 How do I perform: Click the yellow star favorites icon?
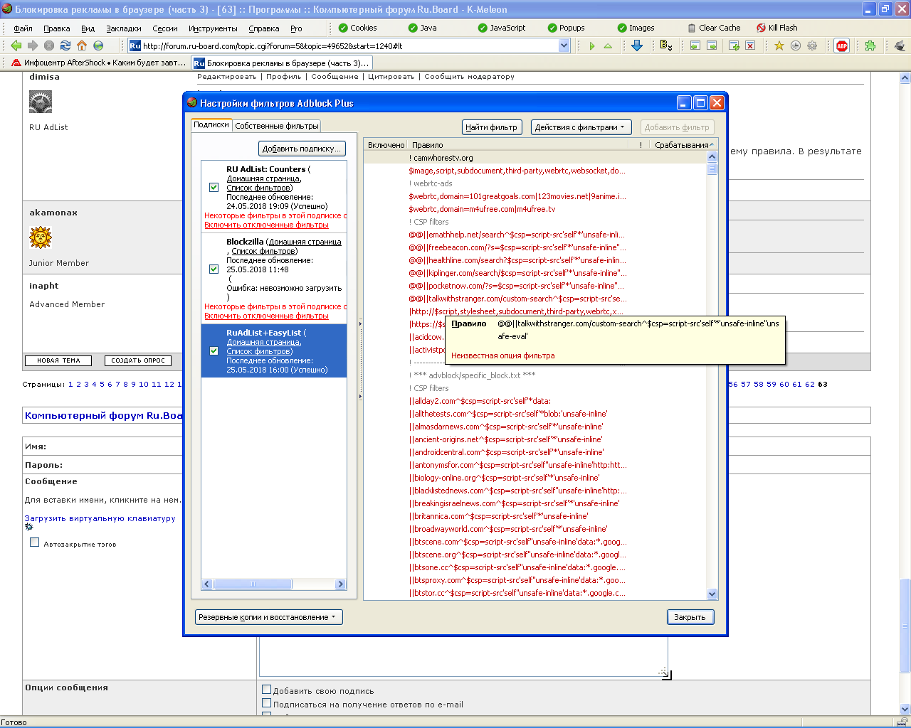[779, 45]
